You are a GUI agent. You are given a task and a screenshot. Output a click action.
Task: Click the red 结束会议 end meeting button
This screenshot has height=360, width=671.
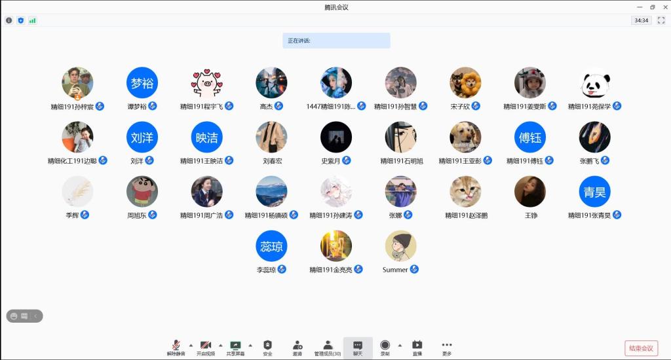point(641,348)
